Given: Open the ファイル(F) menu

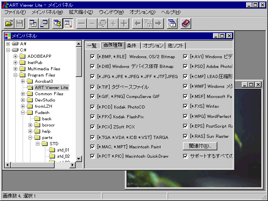Looking at the screenshot, I should coord(15,12).
